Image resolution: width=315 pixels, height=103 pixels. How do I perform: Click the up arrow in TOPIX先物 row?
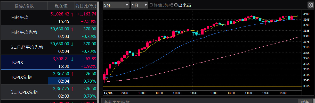pos(72,74)
